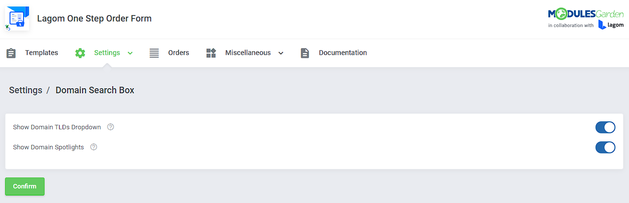Image resolution: width=629 pixels, height=203 pixels.
Task: Turn off the Show Domain Spotlights switch
Action: coord(605,147)
